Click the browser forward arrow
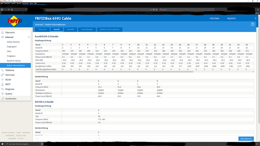The image size is (260, 146). coord(5,10)
